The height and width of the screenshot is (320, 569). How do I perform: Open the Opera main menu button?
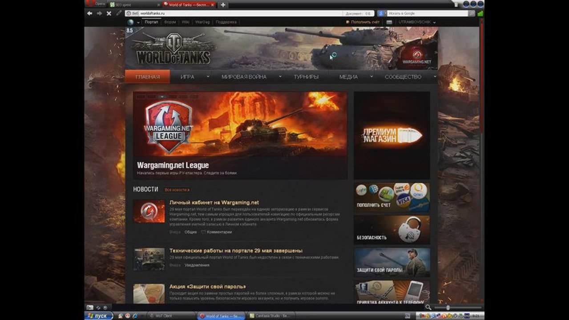pyautogui.click(x=95, y=4)
